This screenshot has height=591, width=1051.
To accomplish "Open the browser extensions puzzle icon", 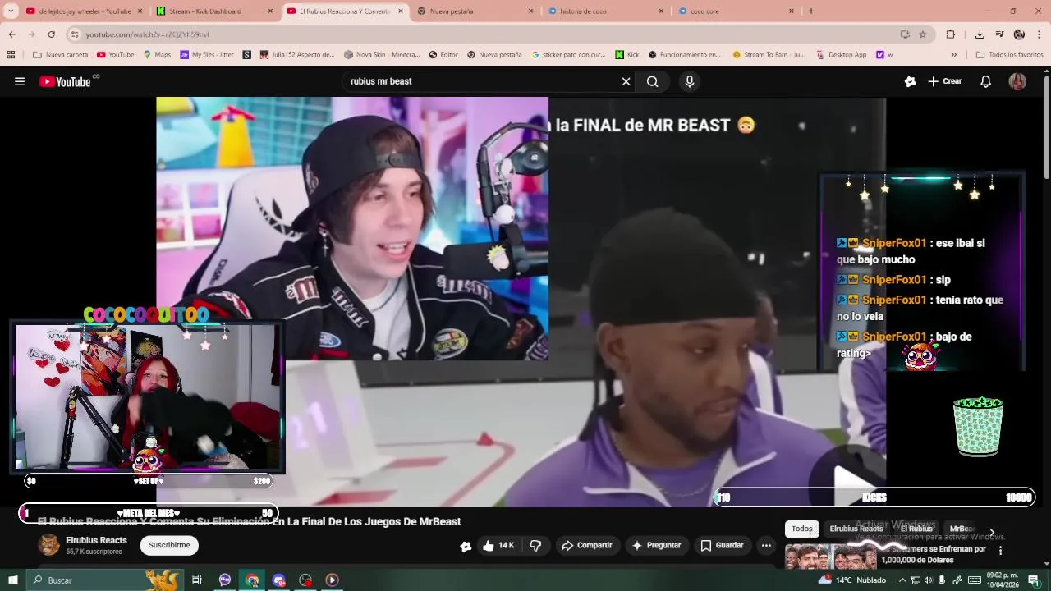I will 951,34.
